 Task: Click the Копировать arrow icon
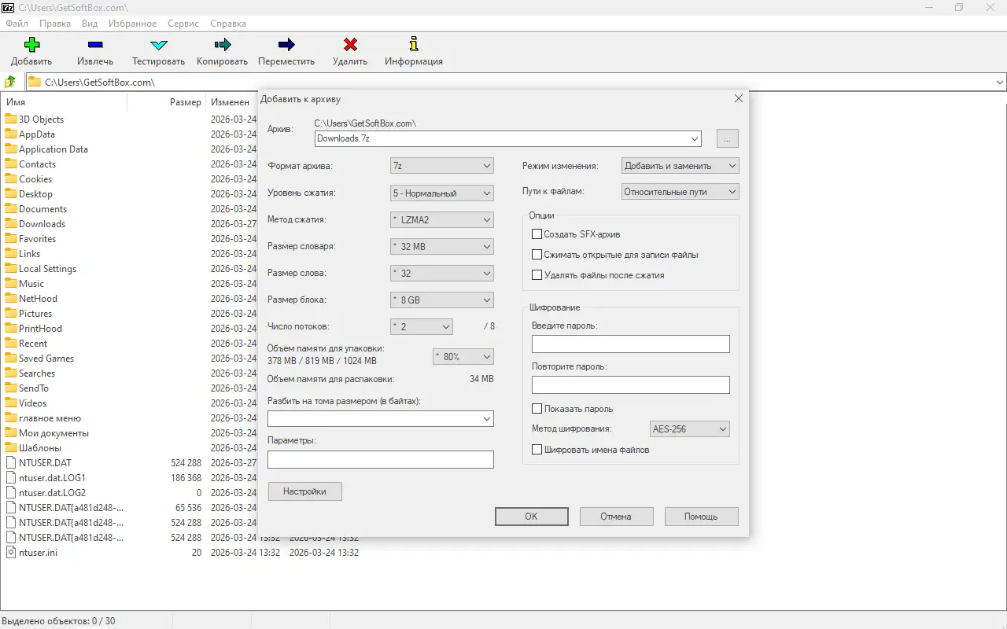pos(222,46)
